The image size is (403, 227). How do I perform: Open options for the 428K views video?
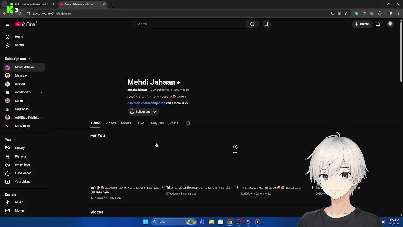click(x=162, y=188)
